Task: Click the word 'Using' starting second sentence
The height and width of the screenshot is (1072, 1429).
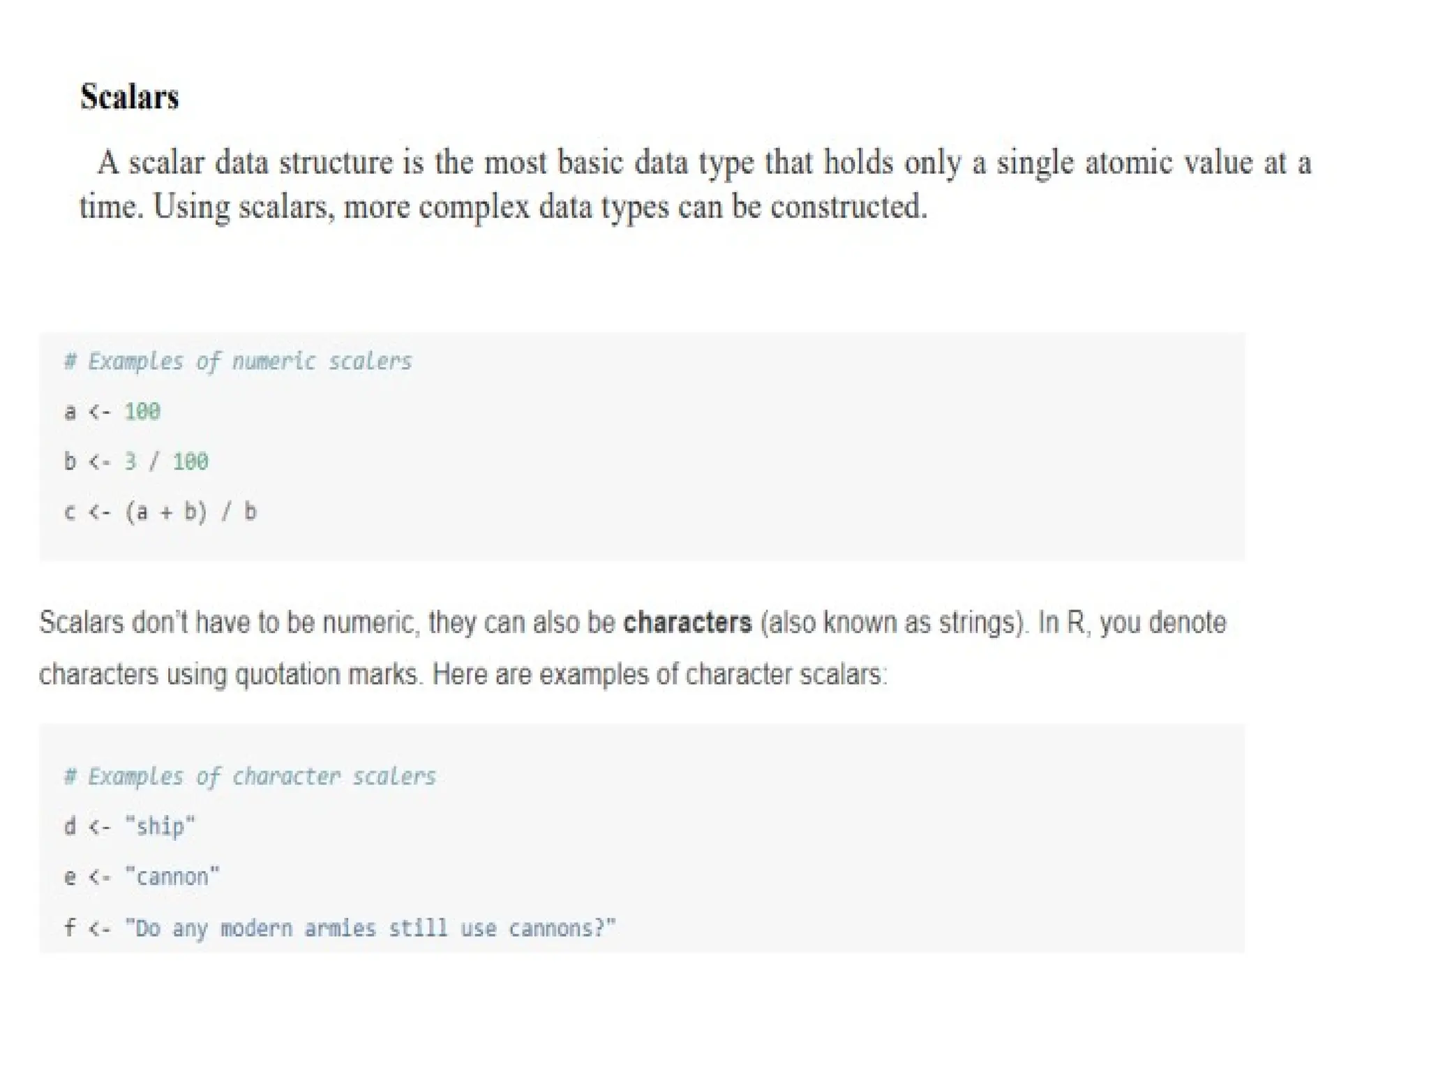Action: coord(191,208)
